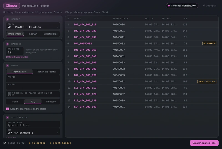Select plate T09_VFX_003_090

(85, 75)
